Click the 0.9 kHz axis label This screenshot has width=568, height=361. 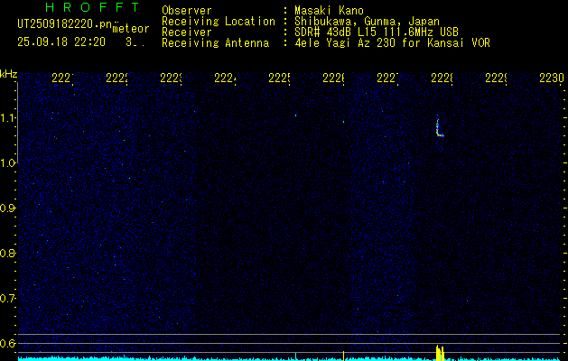click(7, 208)
